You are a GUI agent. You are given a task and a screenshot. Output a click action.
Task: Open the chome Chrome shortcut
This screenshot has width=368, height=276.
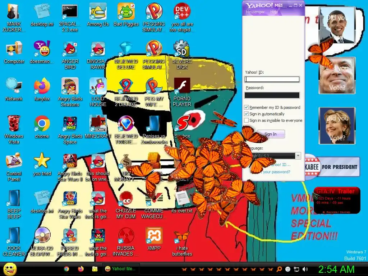click(42, 127)
